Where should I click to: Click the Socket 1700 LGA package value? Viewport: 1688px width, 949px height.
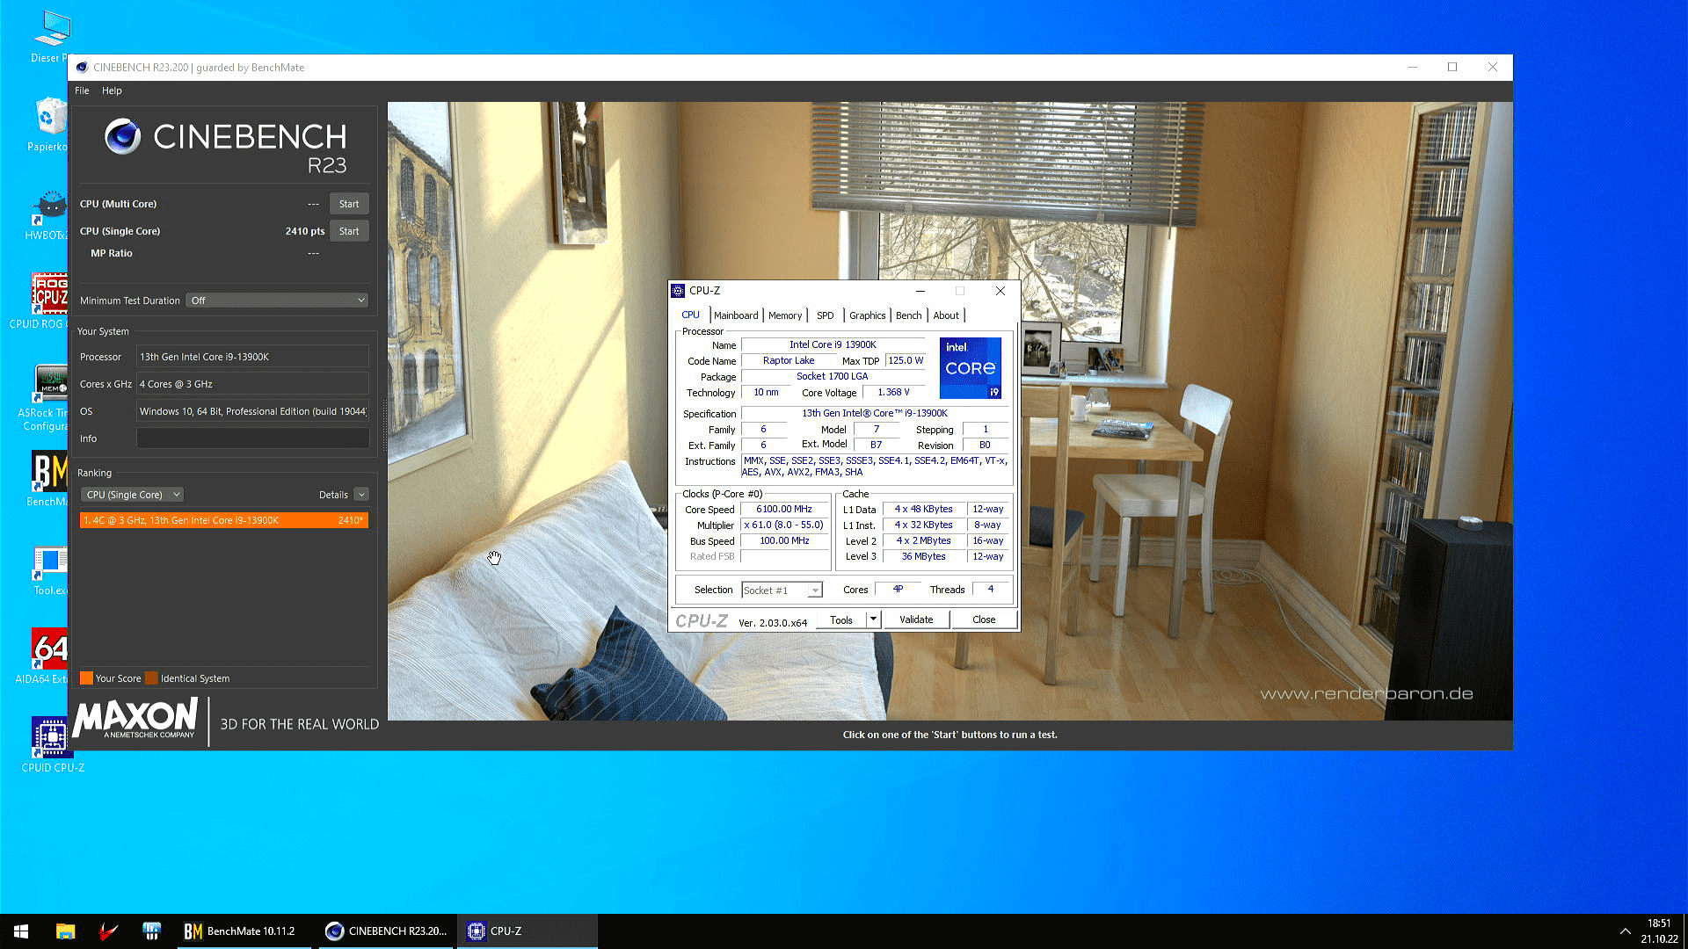point(832,377)
